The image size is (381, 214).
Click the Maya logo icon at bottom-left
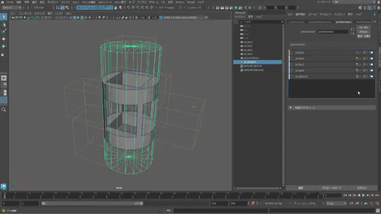tap(3, 186)
